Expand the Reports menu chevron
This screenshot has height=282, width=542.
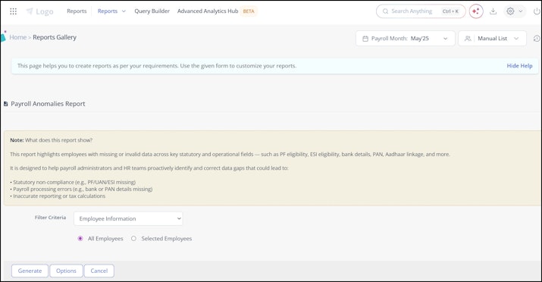click(x=124, y=11)
